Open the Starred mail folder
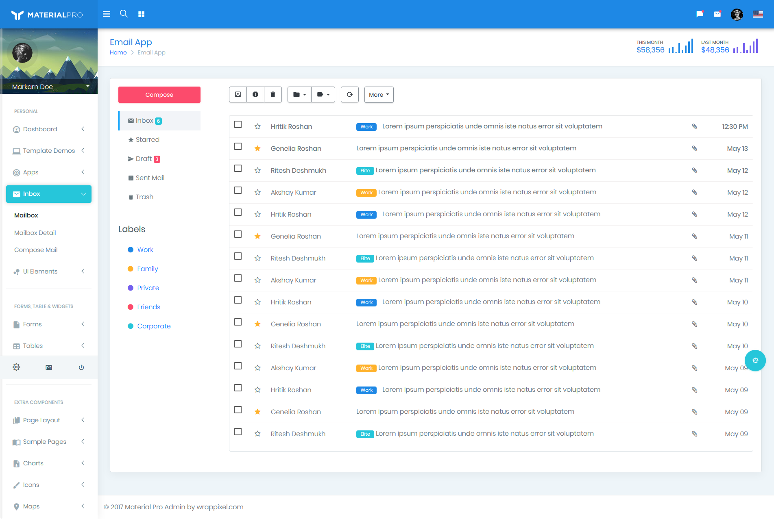Screen dimensions: 774x519 (147, 140)
